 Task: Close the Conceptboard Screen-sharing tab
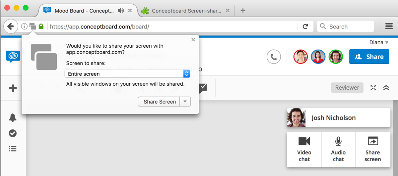pos(228,11)
